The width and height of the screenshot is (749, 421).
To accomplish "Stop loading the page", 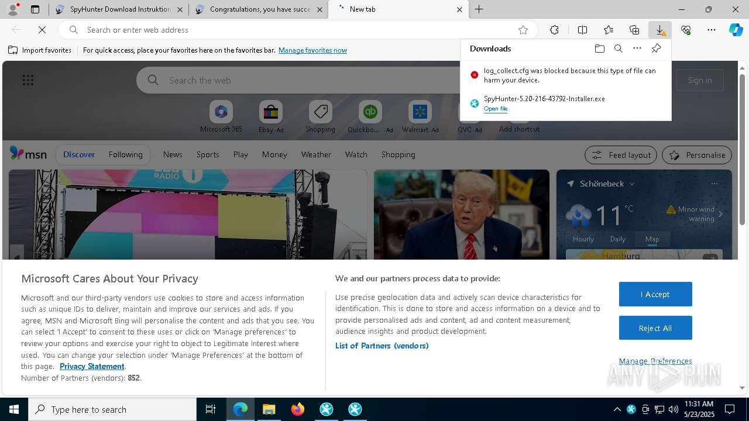I will coord(42,30).
